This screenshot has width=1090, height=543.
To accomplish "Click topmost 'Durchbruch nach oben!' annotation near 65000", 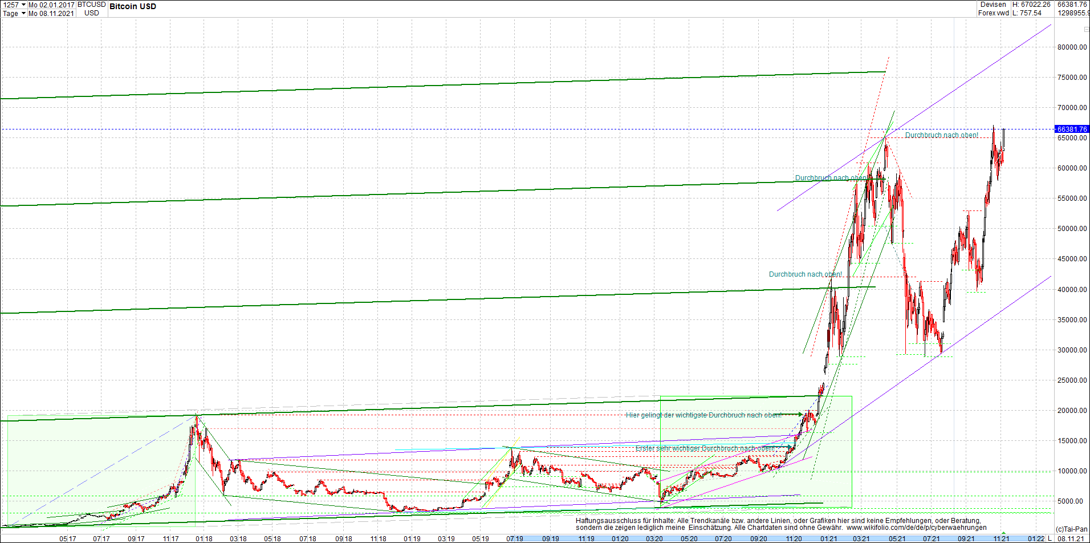I will coord(942,135).
